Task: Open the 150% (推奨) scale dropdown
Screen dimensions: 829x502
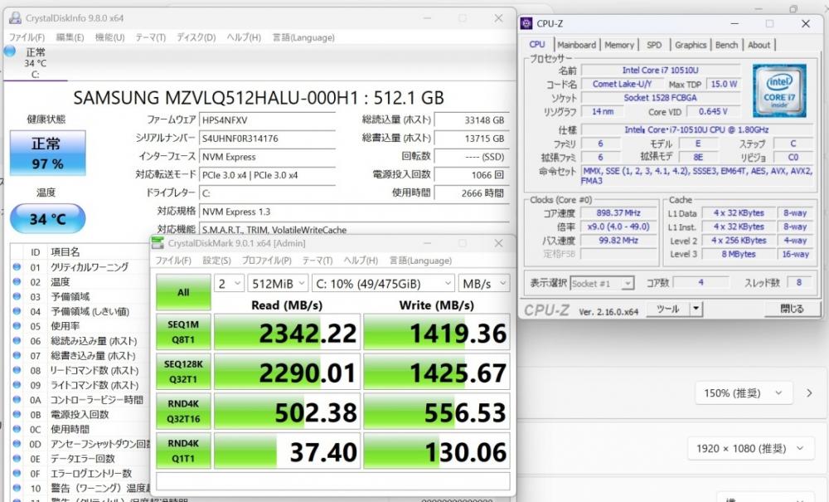Action: (x=744, y=393)
